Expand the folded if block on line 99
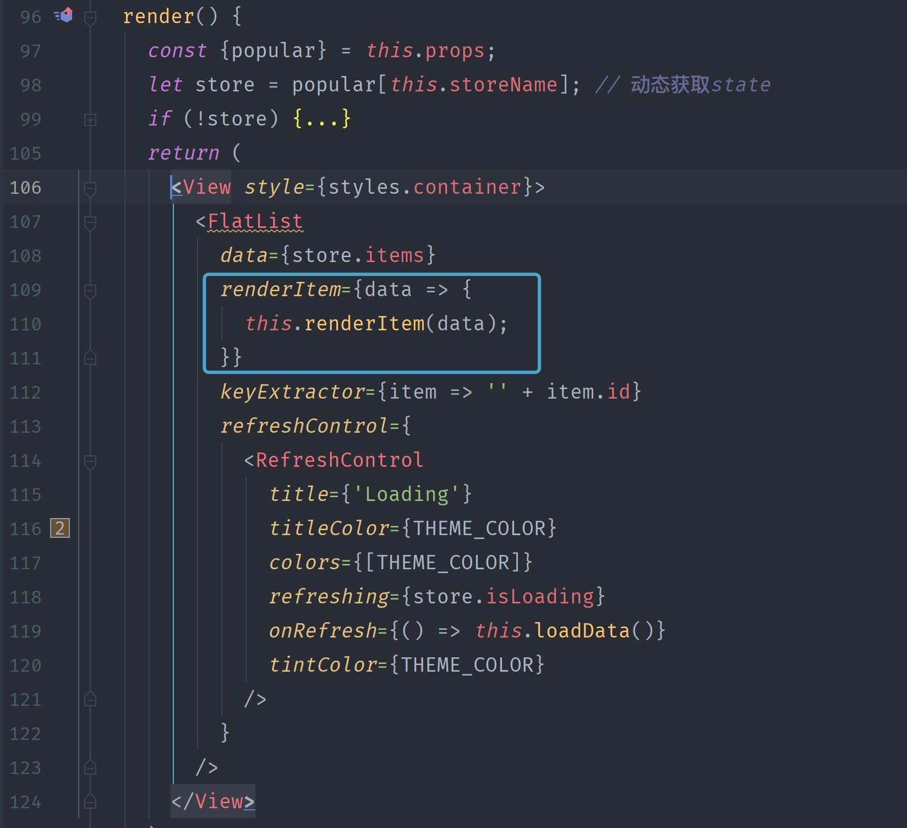 click(x=90, y=120)
